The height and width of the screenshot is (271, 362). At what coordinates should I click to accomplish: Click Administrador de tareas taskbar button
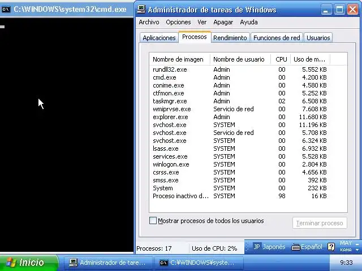coord(108,263)
